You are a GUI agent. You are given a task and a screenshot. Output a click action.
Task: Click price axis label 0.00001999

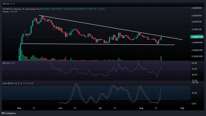point(197,56)
